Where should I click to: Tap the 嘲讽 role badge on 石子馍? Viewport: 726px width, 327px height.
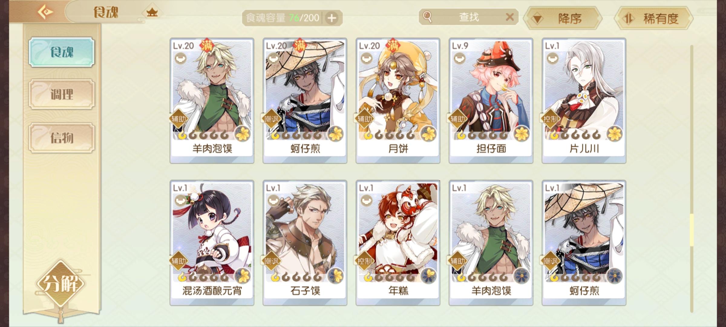tap(271, 261)
